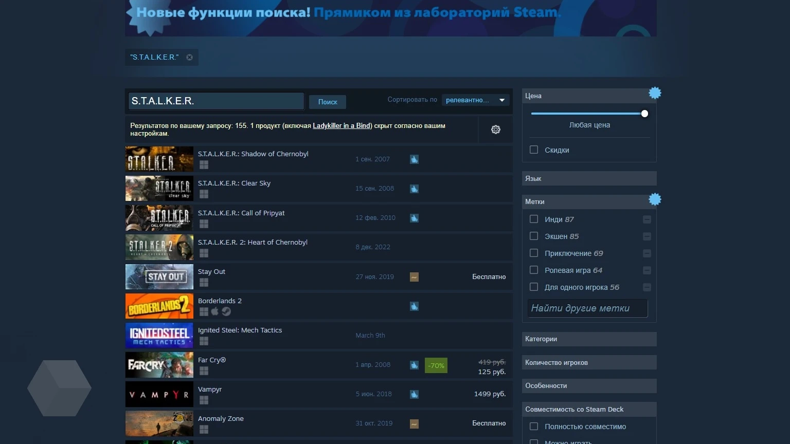The image size is (790, 444).
Task: Check Для одного игрока tag filter
Action: click(x=534, y=287)
